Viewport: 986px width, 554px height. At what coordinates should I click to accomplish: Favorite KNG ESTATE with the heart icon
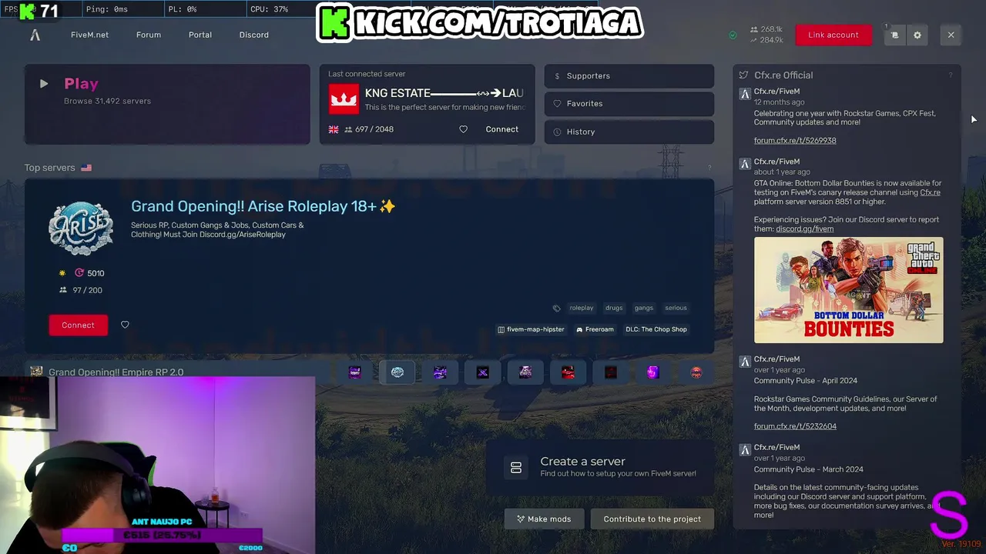click(x=463, y=129)
